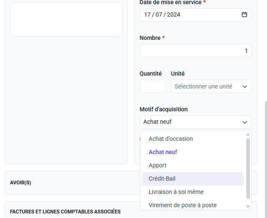This screenshot has width=267, height=218.
Task: Pick 'Crédit-Bail' in the dropdown list
Action: tap(162, 179)
